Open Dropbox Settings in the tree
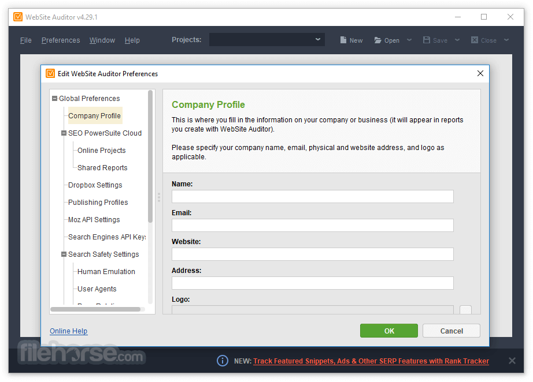This screenshot has width=533, height=382. click(95, 185)
